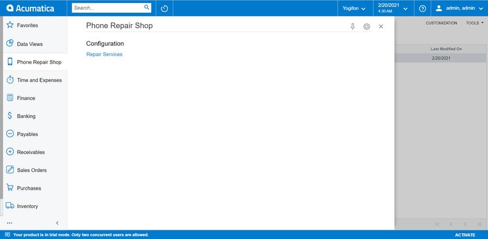Open the help question mark icon
The height and width of the screenshot is (239, 488).
(x=423, y=9)
